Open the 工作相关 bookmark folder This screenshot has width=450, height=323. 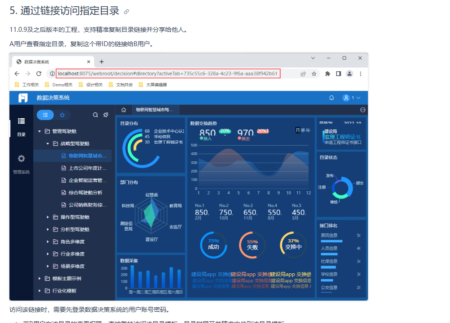[x=27, y=85]
